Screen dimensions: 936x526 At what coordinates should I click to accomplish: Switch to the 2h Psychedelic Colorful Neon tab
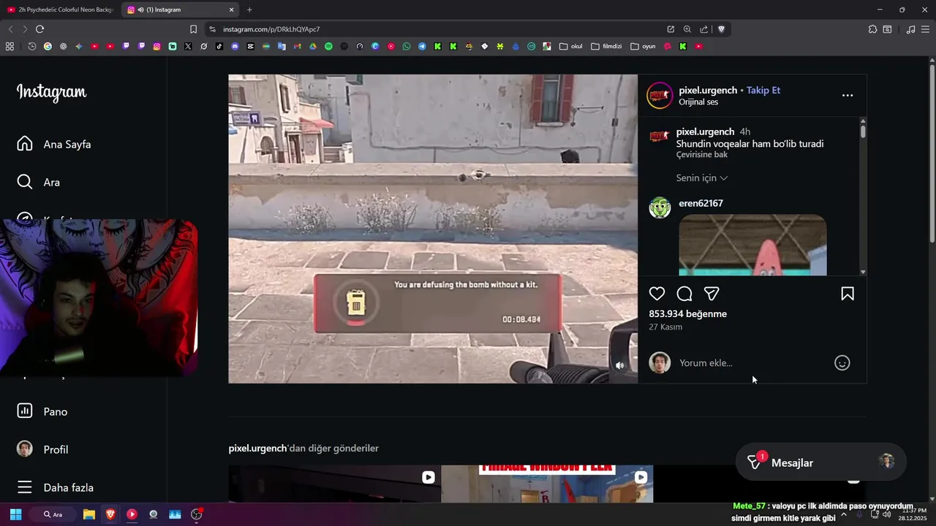[60, 9]
